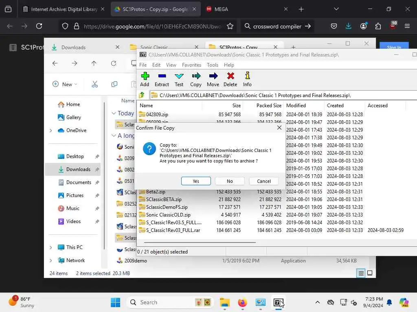Switch to Explorer large icons view
This screenshot has height=312, width=417.
pyautogui.click(x=370, y=273)
